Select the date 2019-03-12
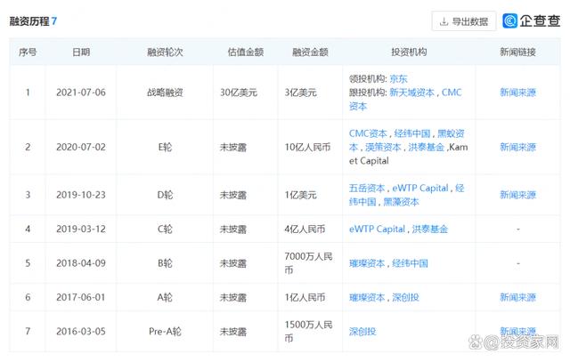 click(81, 229)
